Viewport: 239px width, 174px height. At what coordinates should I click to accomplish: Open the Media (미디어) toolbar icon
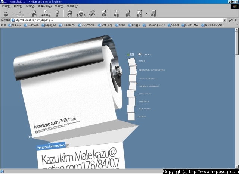pyautogui.click(x=92, y=13)
